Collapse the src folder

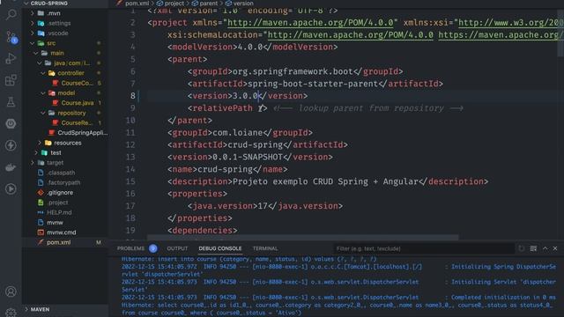tap(33, 43)
